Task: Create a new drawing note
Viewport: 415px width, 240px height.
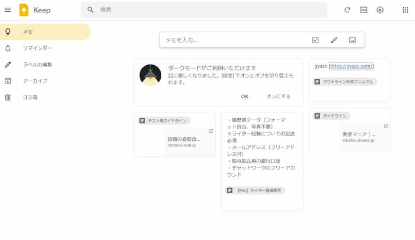Action: point(334,40)
